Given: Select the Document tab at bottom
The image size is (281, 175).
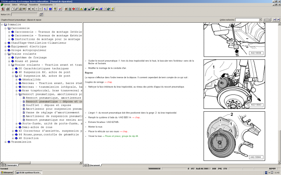Looking at the screenshot, I should point(95,165).
